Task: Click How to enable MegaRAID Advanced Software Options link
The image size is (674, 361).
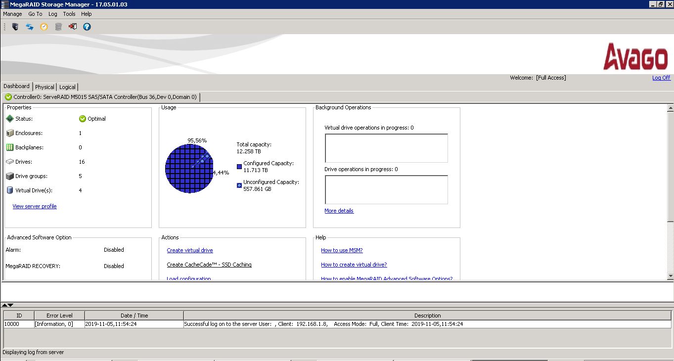Action: [x=387, y=278]
